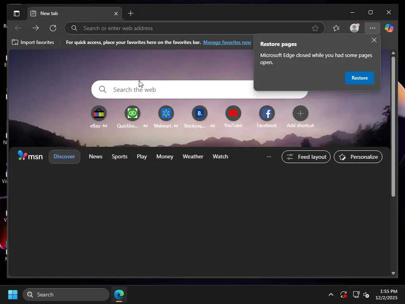This screenshot has width=405, height=304.
Task: Show hidden system tray icons
Action: (x=331, y=294)
